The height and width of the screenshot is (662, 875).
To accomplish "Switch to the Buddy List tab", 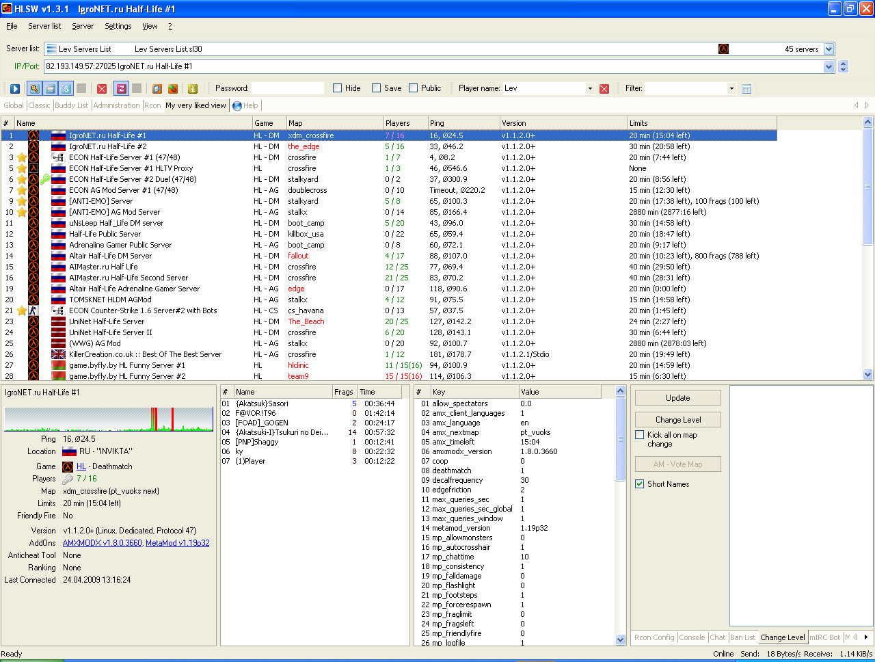I will pos(71,105).
